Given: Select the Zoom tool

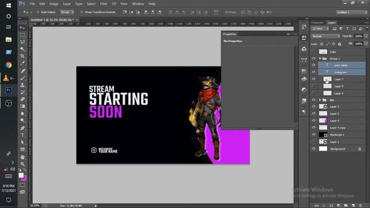Looking at the screenshot, I should 23,164.
